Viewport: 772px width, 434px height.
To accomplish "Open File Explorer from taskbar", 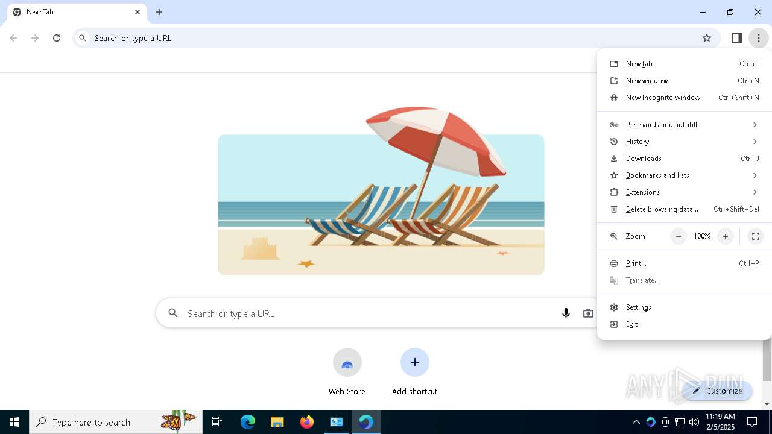I will pyautogui.click(x=277, y=422).
